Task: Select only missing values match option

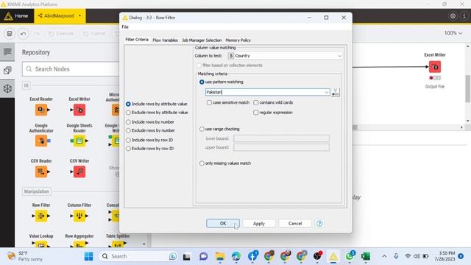Action: 225,163
